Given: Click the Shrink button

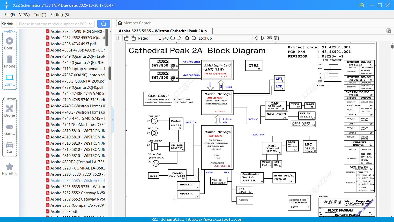Looking at the screenshot, I should tap(8, 24).
